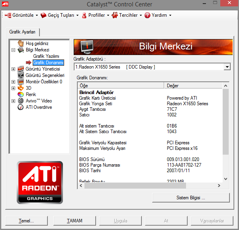Select ATI Overdrive tree item
Image resolution: width=239 pixels, height=230 pixels.
(39, 107)
